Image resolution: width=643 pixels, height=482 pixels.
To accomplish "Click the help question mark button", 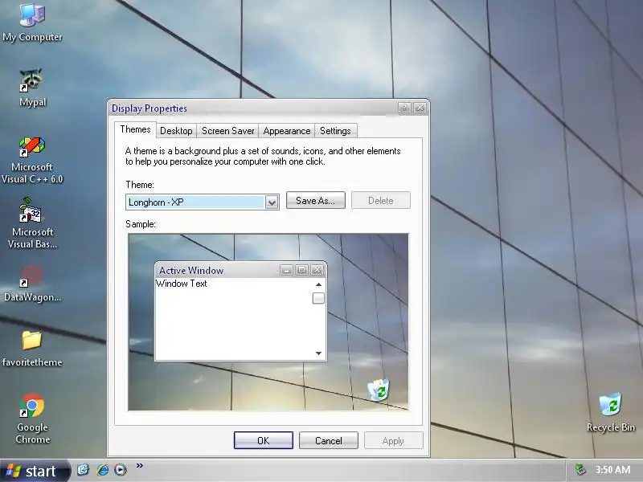I will [x=404, y=108].
